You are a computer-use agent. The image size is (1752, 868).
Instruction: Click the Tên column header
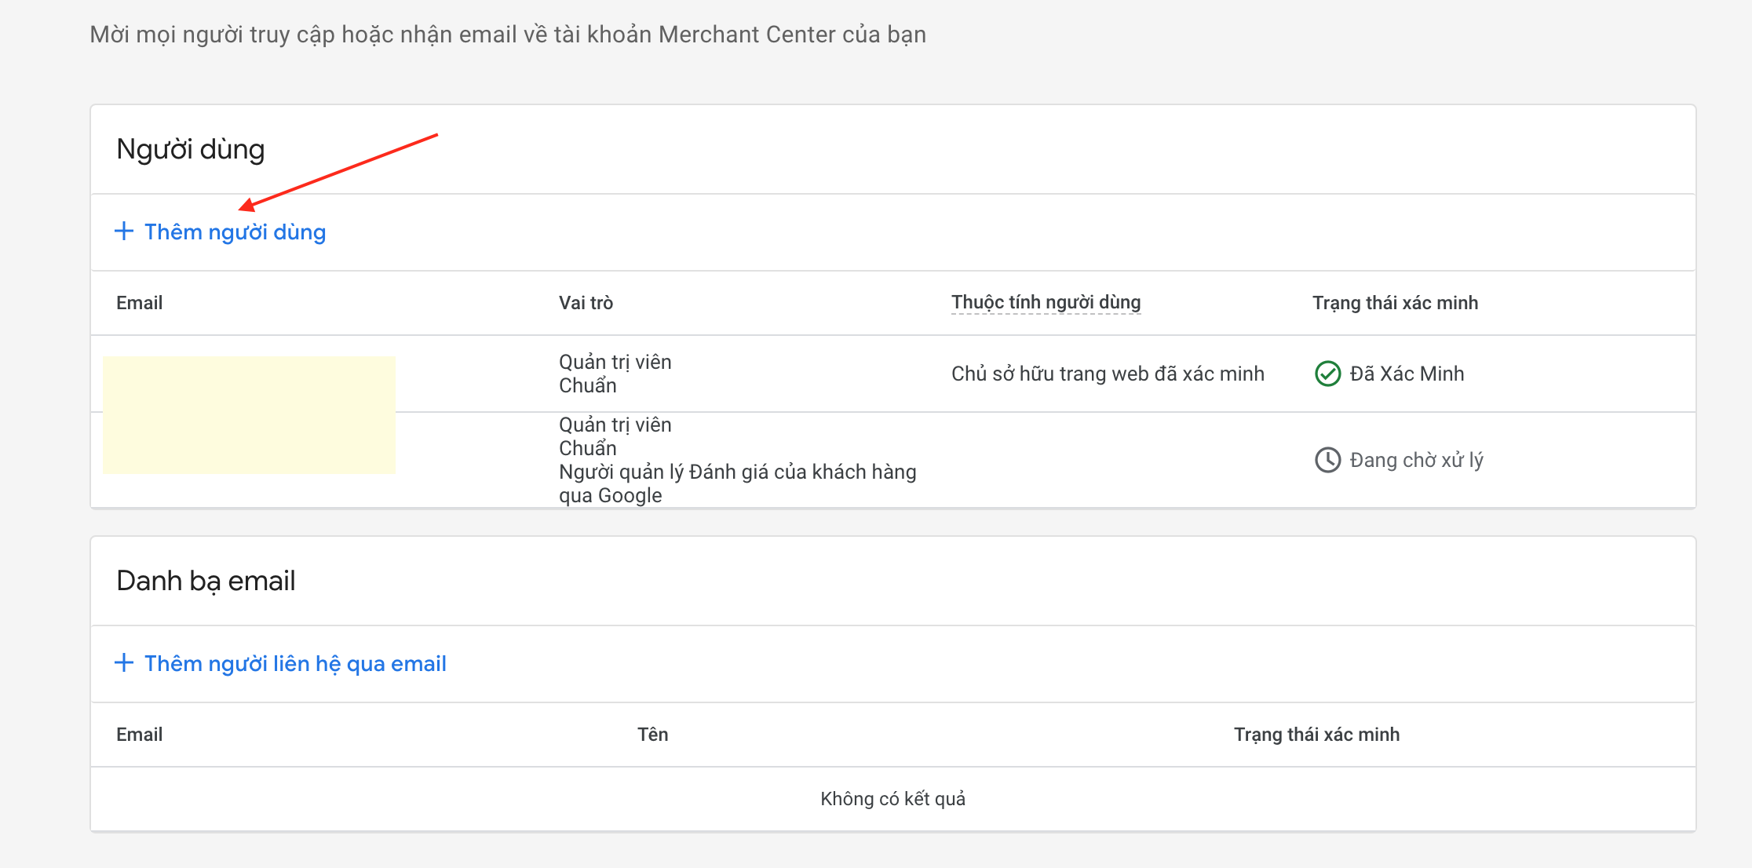click(652, 735)
